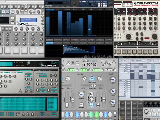The width and height of the screenshot is (160, 120).
Task: Select the Kick 1 pad button
Action: 50,40
